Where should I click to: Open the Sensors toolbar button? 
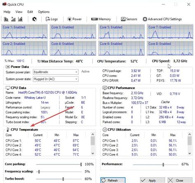tap(129, 19)
